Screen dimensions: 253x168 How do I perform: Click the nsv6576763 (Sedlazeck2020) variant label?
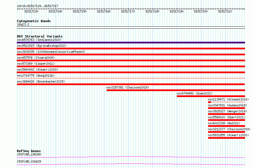pyautogui.click(x=39, y=40)
